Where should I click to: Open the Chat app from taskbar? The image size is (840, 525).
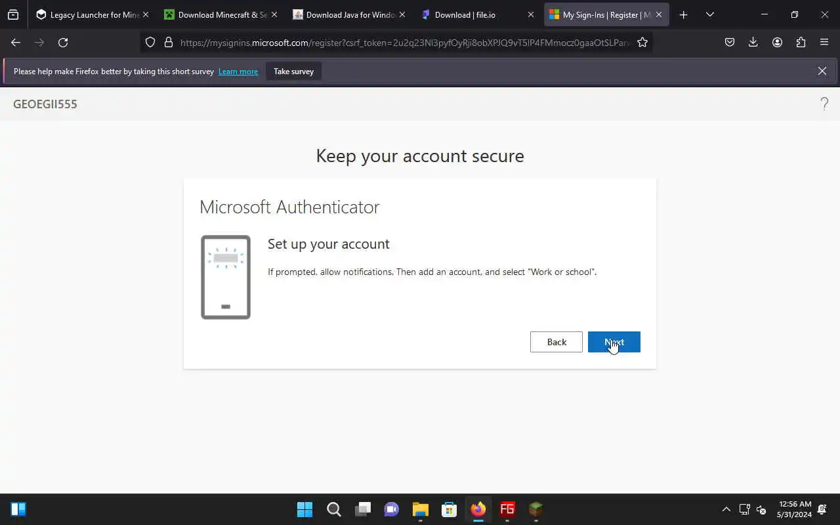click(391, 509)
